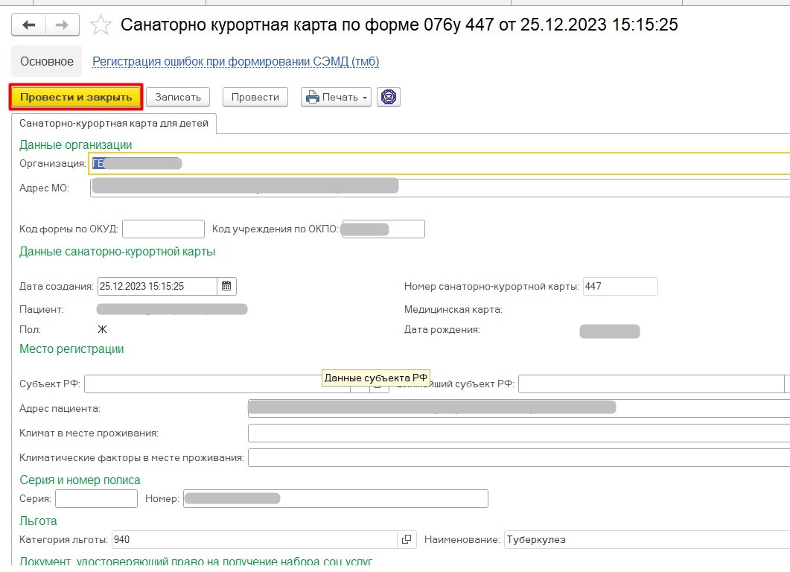Viewport: 790px width, 572px height.
Task: Click the Провести button
Action: [255, 97]
